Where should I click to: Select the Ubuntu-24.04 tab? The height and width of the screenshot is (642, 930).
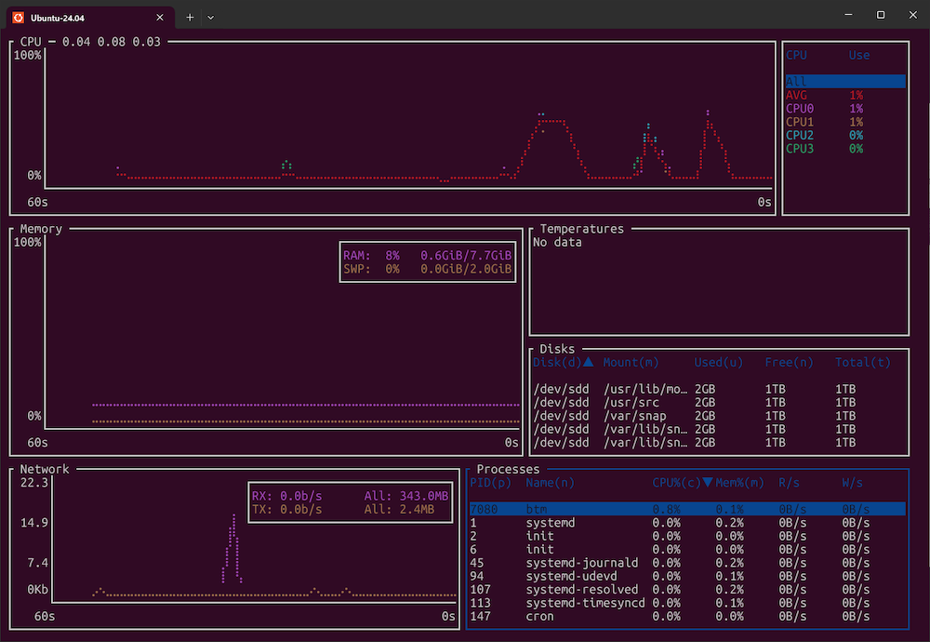coord(88,16)
